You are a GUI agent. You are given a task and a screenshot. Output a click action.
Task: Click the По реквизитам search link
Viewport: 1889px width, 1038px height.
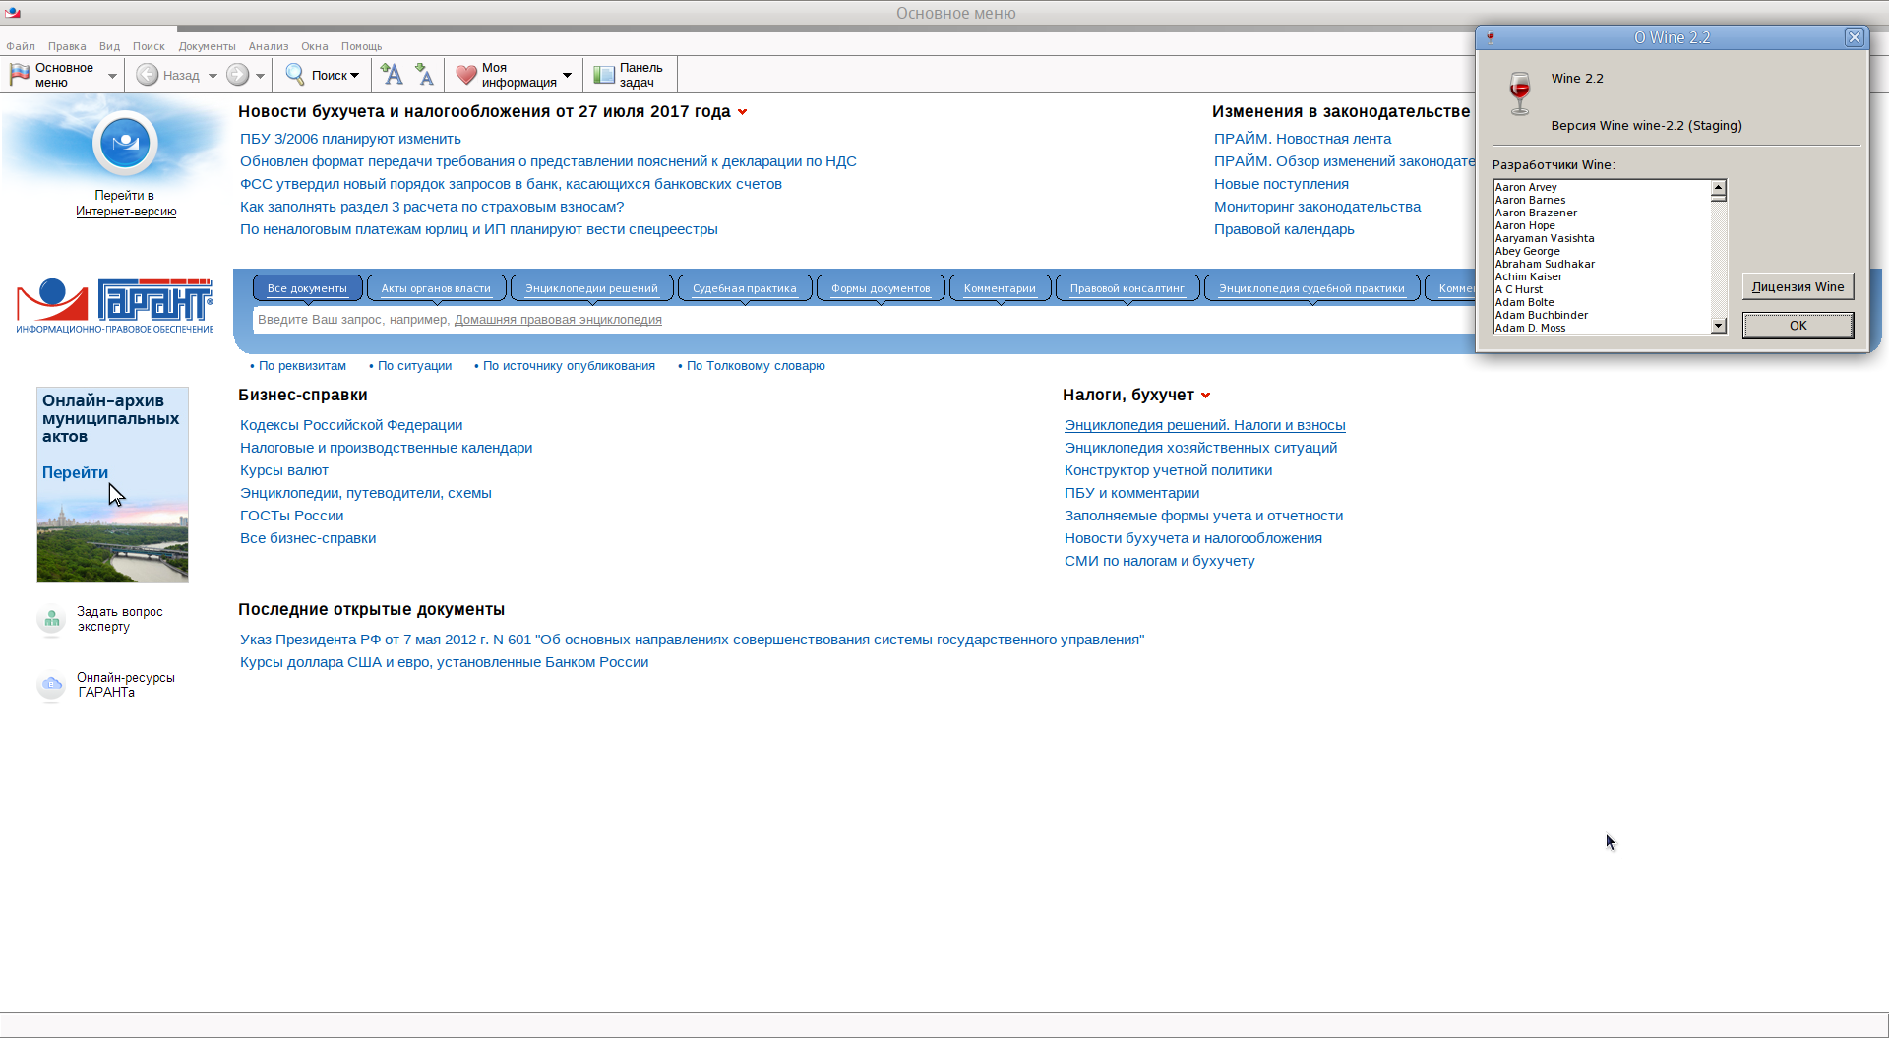[302, 366]
